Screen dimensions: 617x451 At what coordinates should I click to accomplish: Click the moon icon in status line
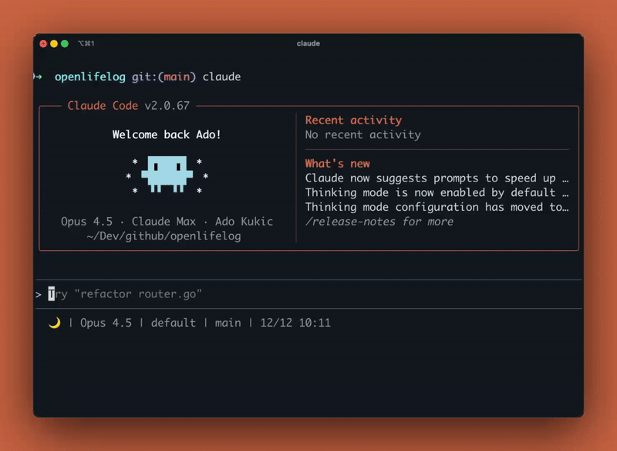(x=54, y=323)
